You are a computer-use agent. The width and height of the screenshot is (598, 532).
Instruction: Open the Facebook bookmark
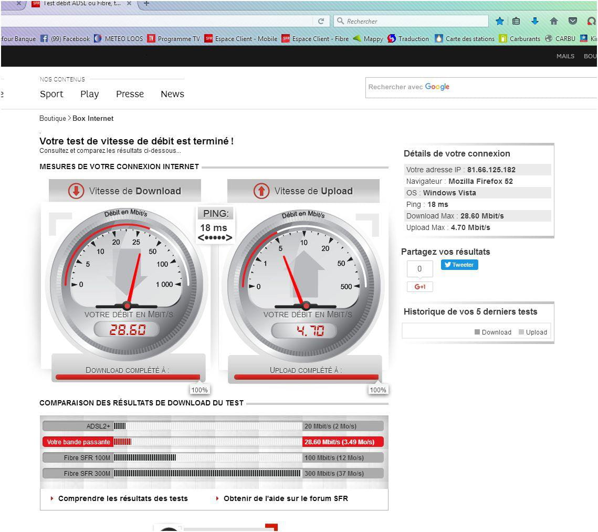pos(65,38)
